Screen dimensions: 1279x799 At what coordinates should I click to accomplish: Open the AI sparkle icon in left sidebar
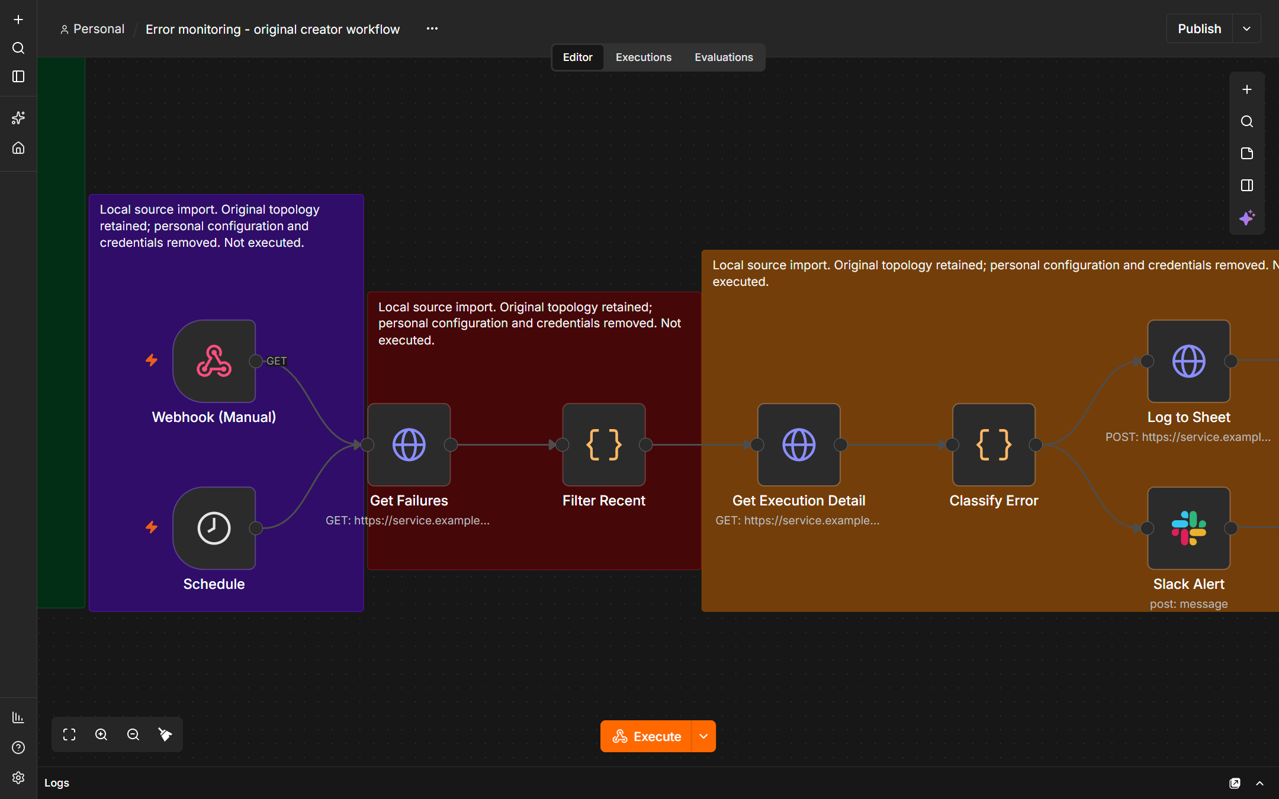click(18, 118)
